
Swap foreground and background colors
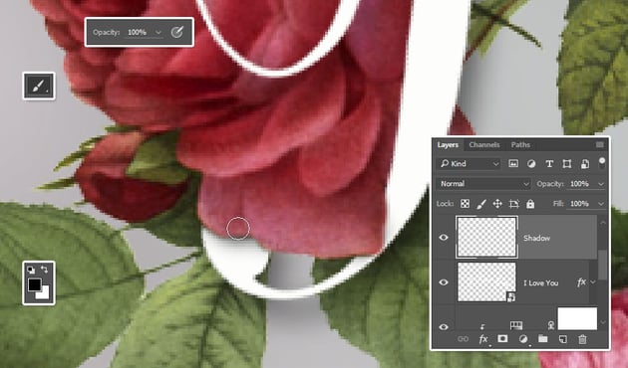click(x=45, y=270)
